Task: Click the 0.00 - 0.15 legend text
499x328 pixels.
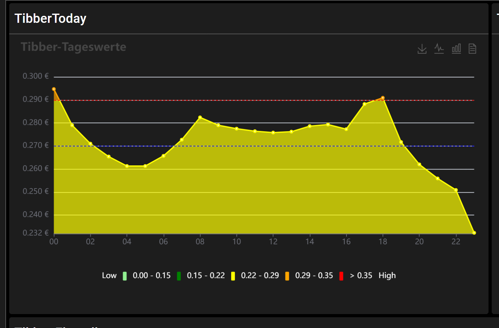Action: pos(152,276)
